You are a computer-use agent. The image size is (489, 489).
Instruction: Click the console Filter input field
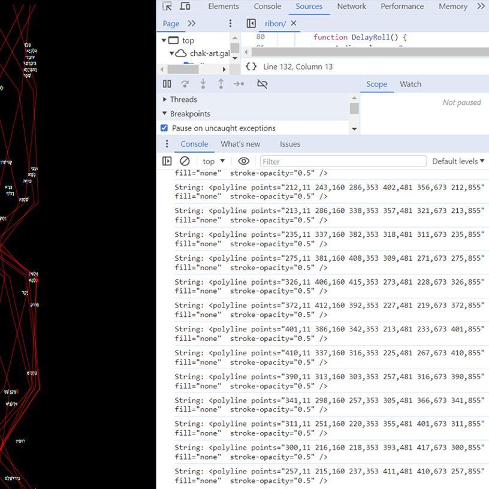coord(343,161)
